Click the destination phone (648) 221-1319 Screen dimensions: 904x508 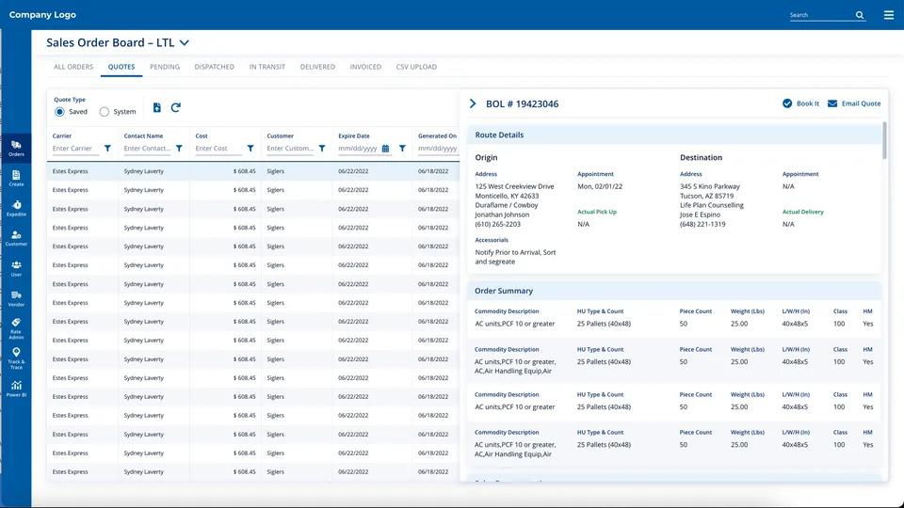[702, 224]
